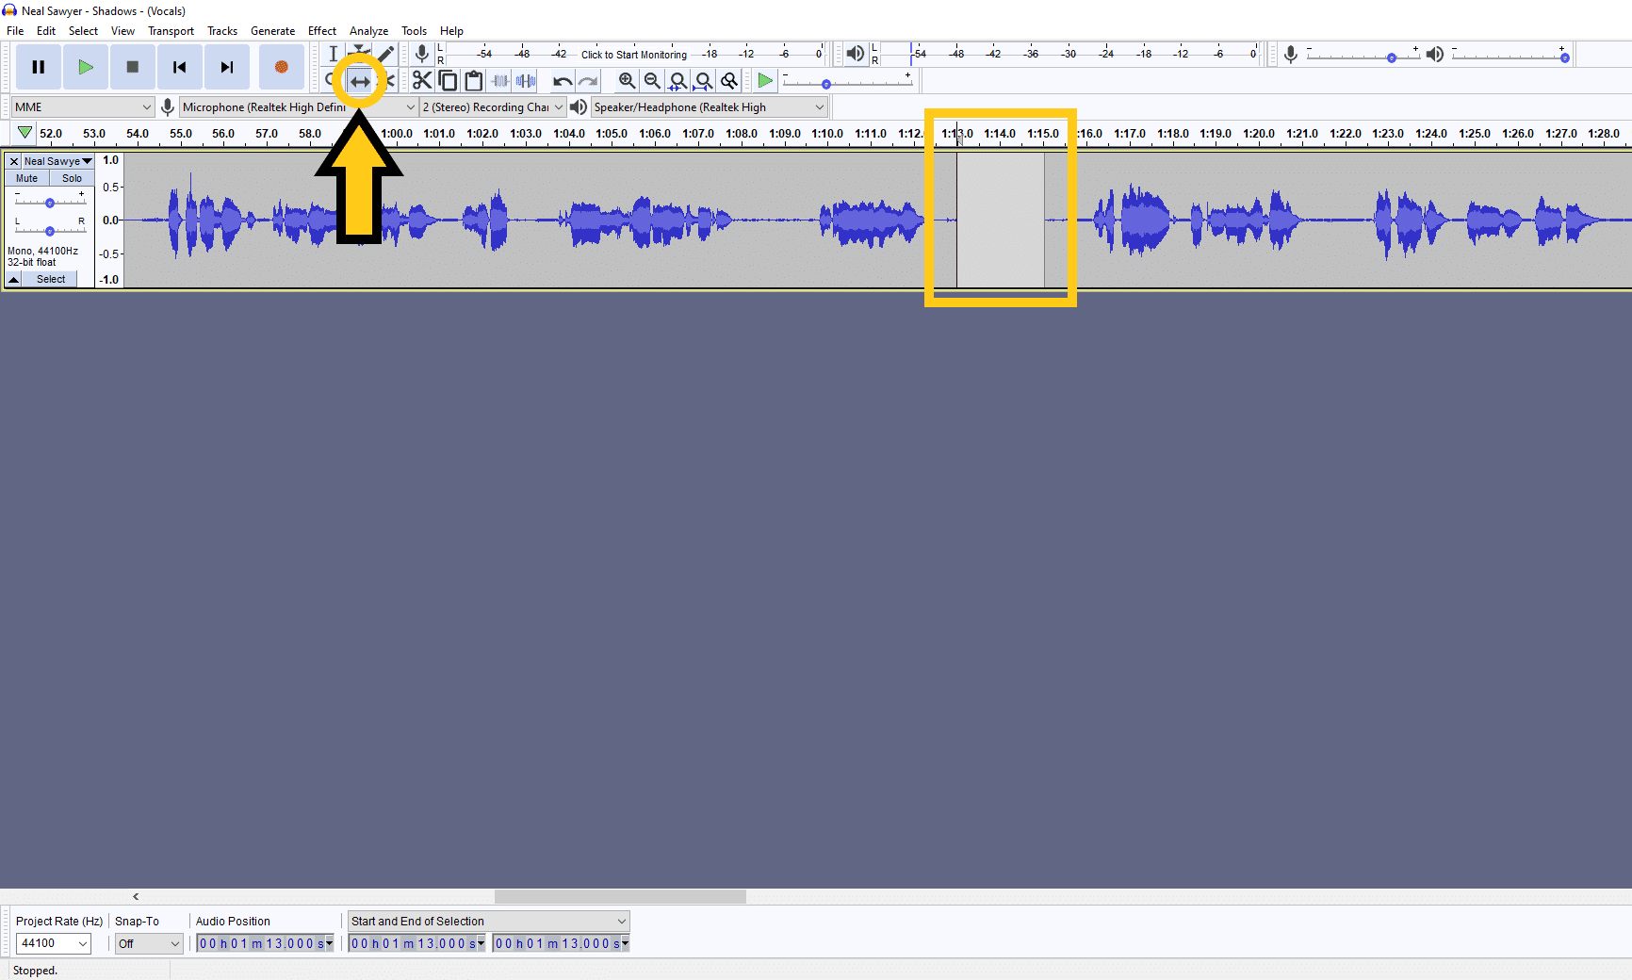Select the Draw tool
The width and height of the screenshot is (1632, 980).
(x=384, y=54)
